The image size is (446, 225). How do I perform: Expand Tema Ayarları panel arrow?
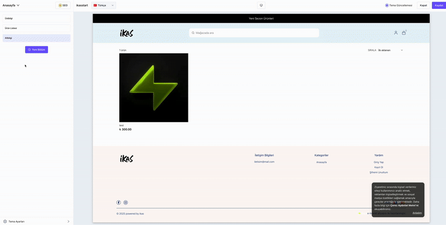coord(68,221)
